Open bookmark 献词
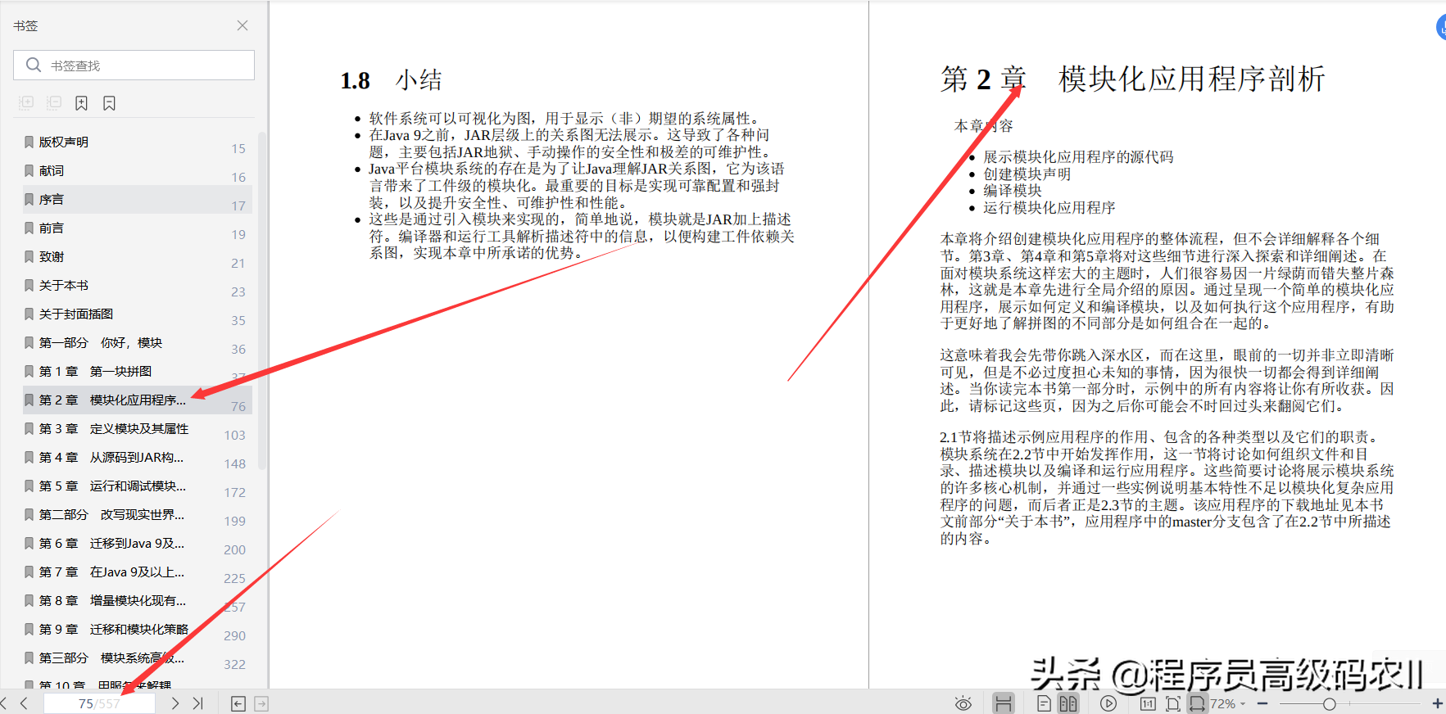 click(137, 171)
